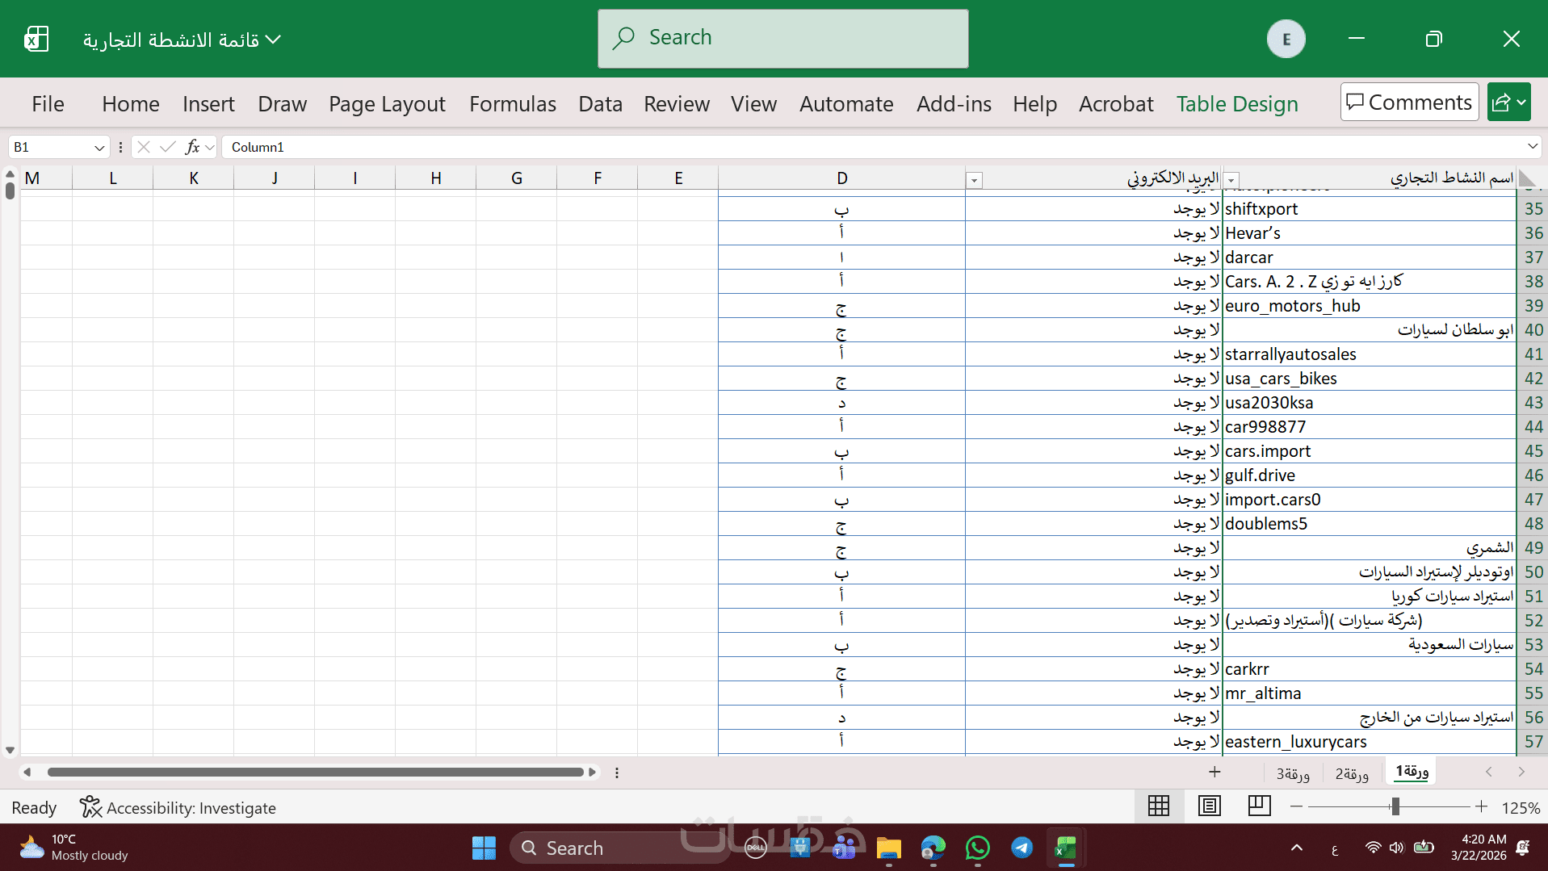1548x871 pixels.
Task: Select column G header
Action: pos(517,178)
